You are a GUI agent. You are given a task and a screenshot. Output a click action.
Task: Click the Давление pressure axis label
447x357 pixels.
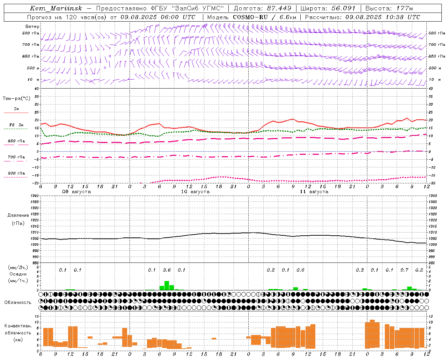(x=18, y=215)
